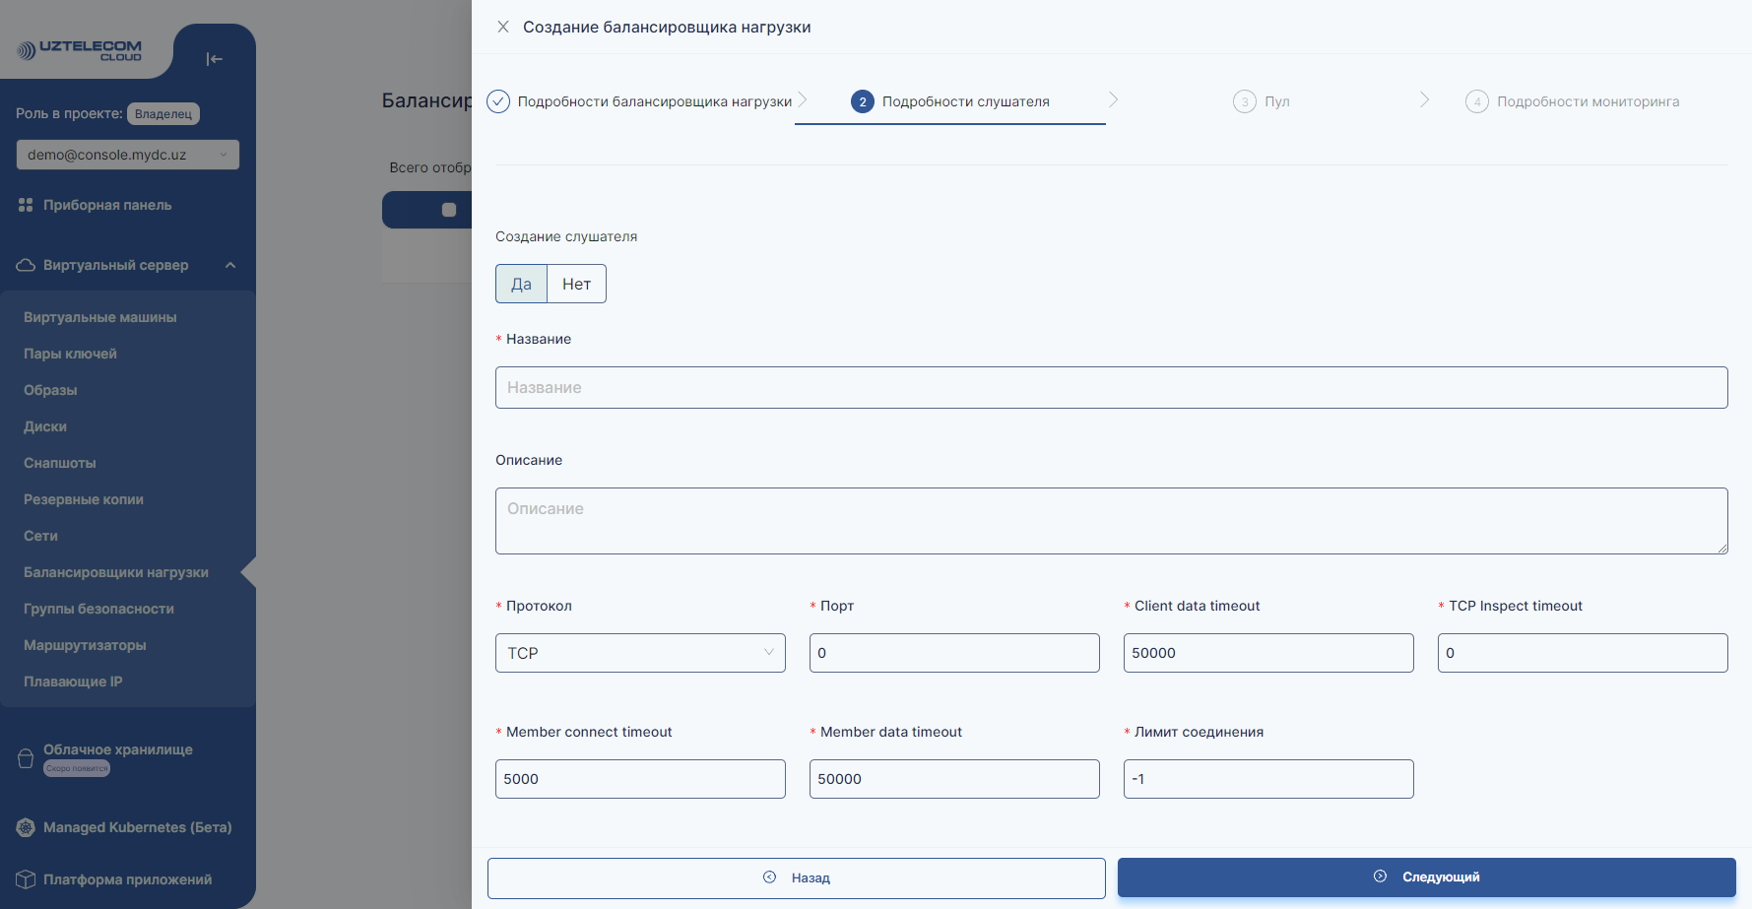Open the Подробности мониторинга step
Image resolution: width=1752 pixels, height=909 pixels.
point(1572,100)
